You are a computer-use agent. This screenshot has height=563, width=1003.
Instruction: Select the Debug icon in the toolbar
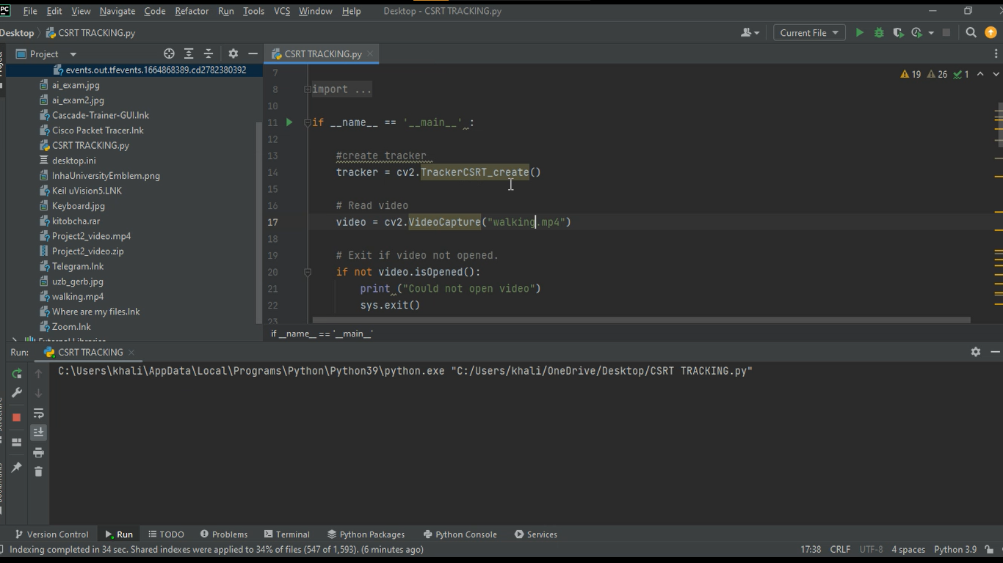pos(878,32)
